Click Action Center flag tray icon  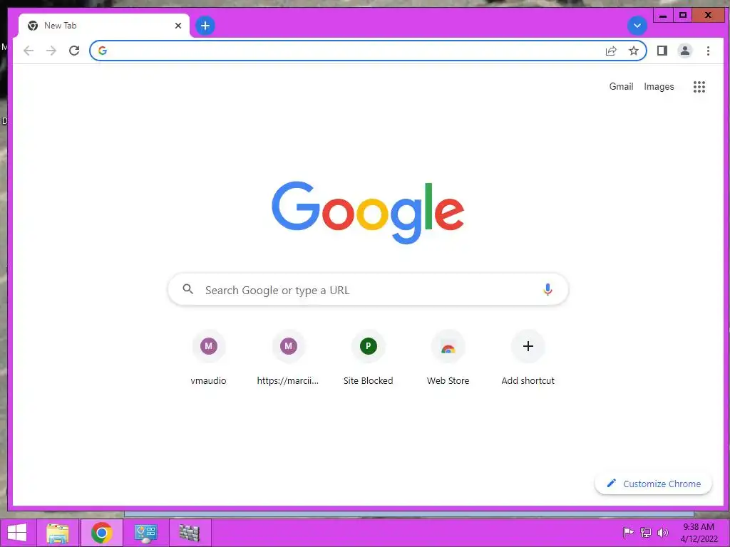coord(628,533)
